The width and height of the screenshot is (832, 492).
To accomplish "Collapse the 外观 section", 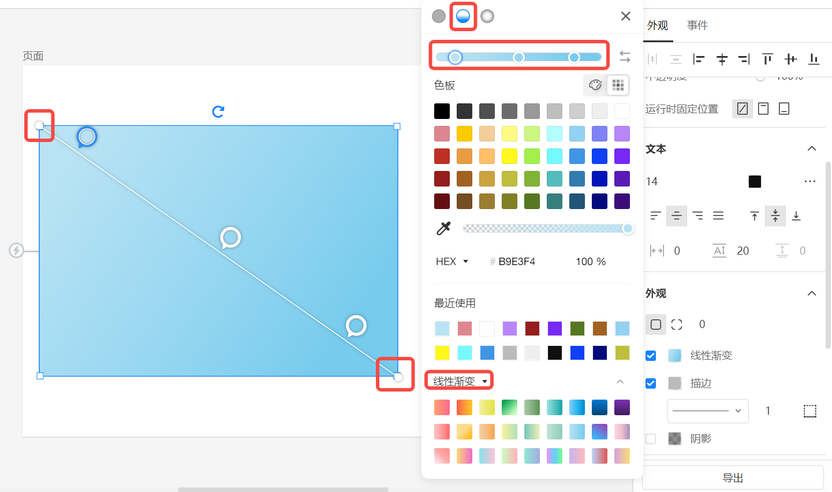I will [812, 293].
